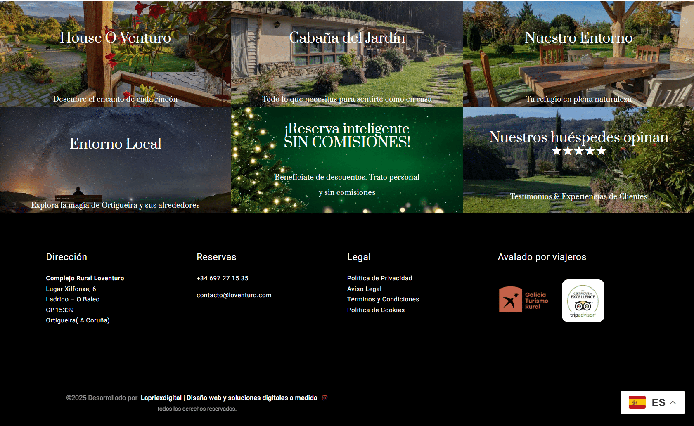Click the Spanish flag icon
This screenshot has height=426, width=694.
tap(637, 402)
